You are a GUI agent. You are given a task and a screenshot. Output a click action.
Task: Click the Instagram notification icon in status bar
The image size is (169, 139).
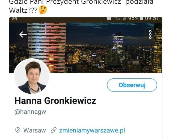(14, 18)
